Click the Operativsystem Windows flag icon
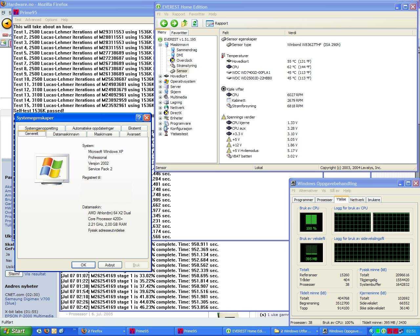Screen dimensions: 420x336 (166, 81)
